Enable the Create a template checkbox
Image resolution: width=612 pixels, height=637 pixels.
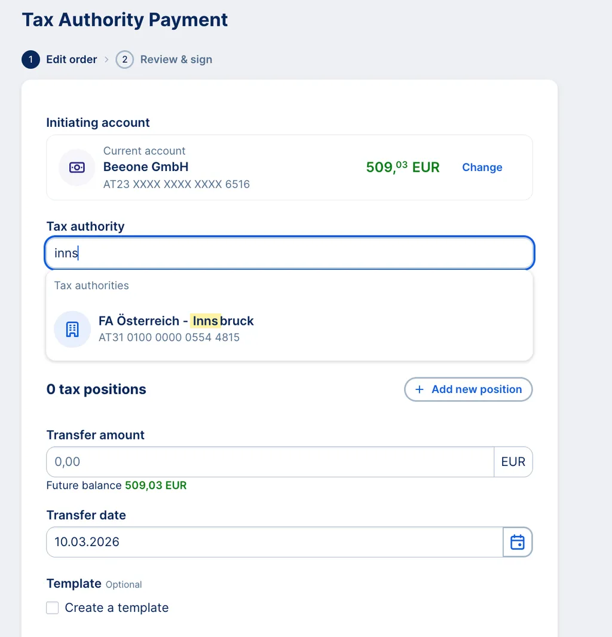pos(53,608)
